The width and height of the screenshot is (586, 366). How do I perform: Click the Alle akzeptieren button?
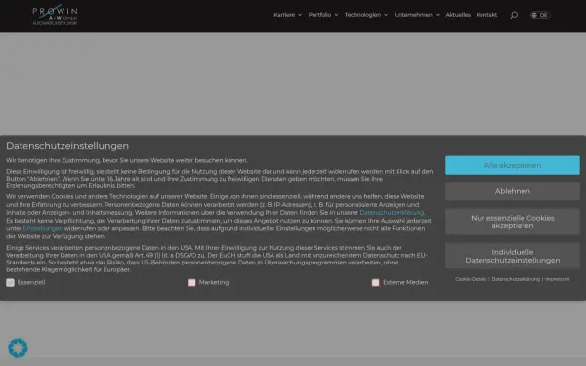click(x=513, y=165)
